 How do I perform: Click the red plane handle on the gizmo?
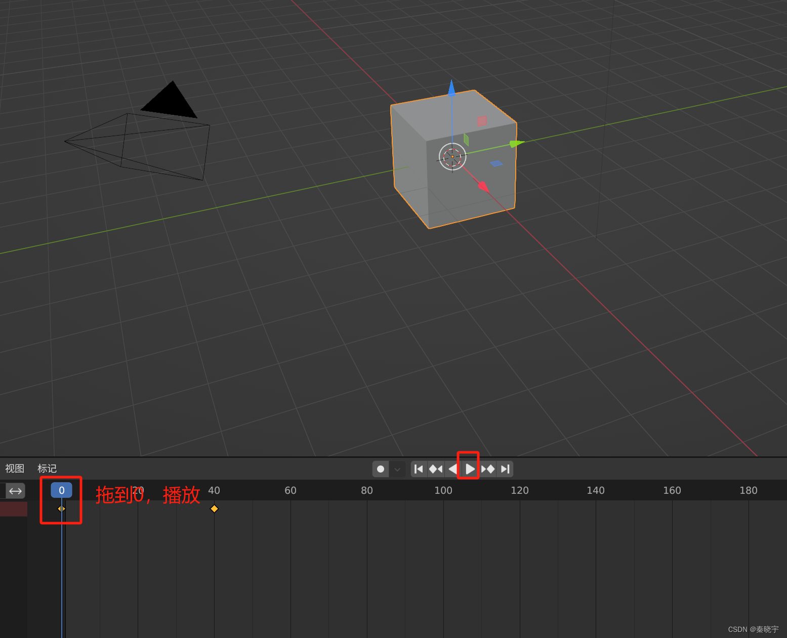[482, 121]
